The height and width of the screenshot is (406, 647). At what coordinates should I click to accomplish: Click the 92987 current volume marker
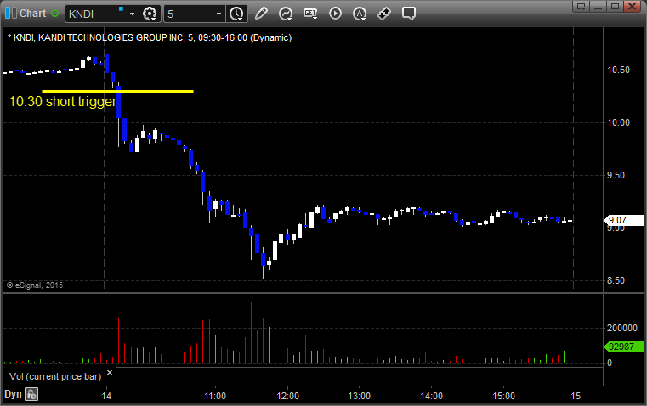pos(624,347)
